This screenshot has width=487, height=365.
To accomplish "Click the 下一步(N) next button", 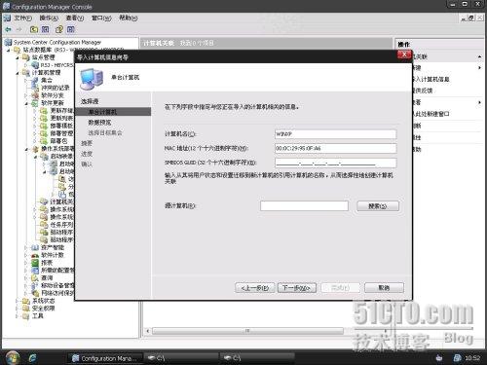I will 297,288.
